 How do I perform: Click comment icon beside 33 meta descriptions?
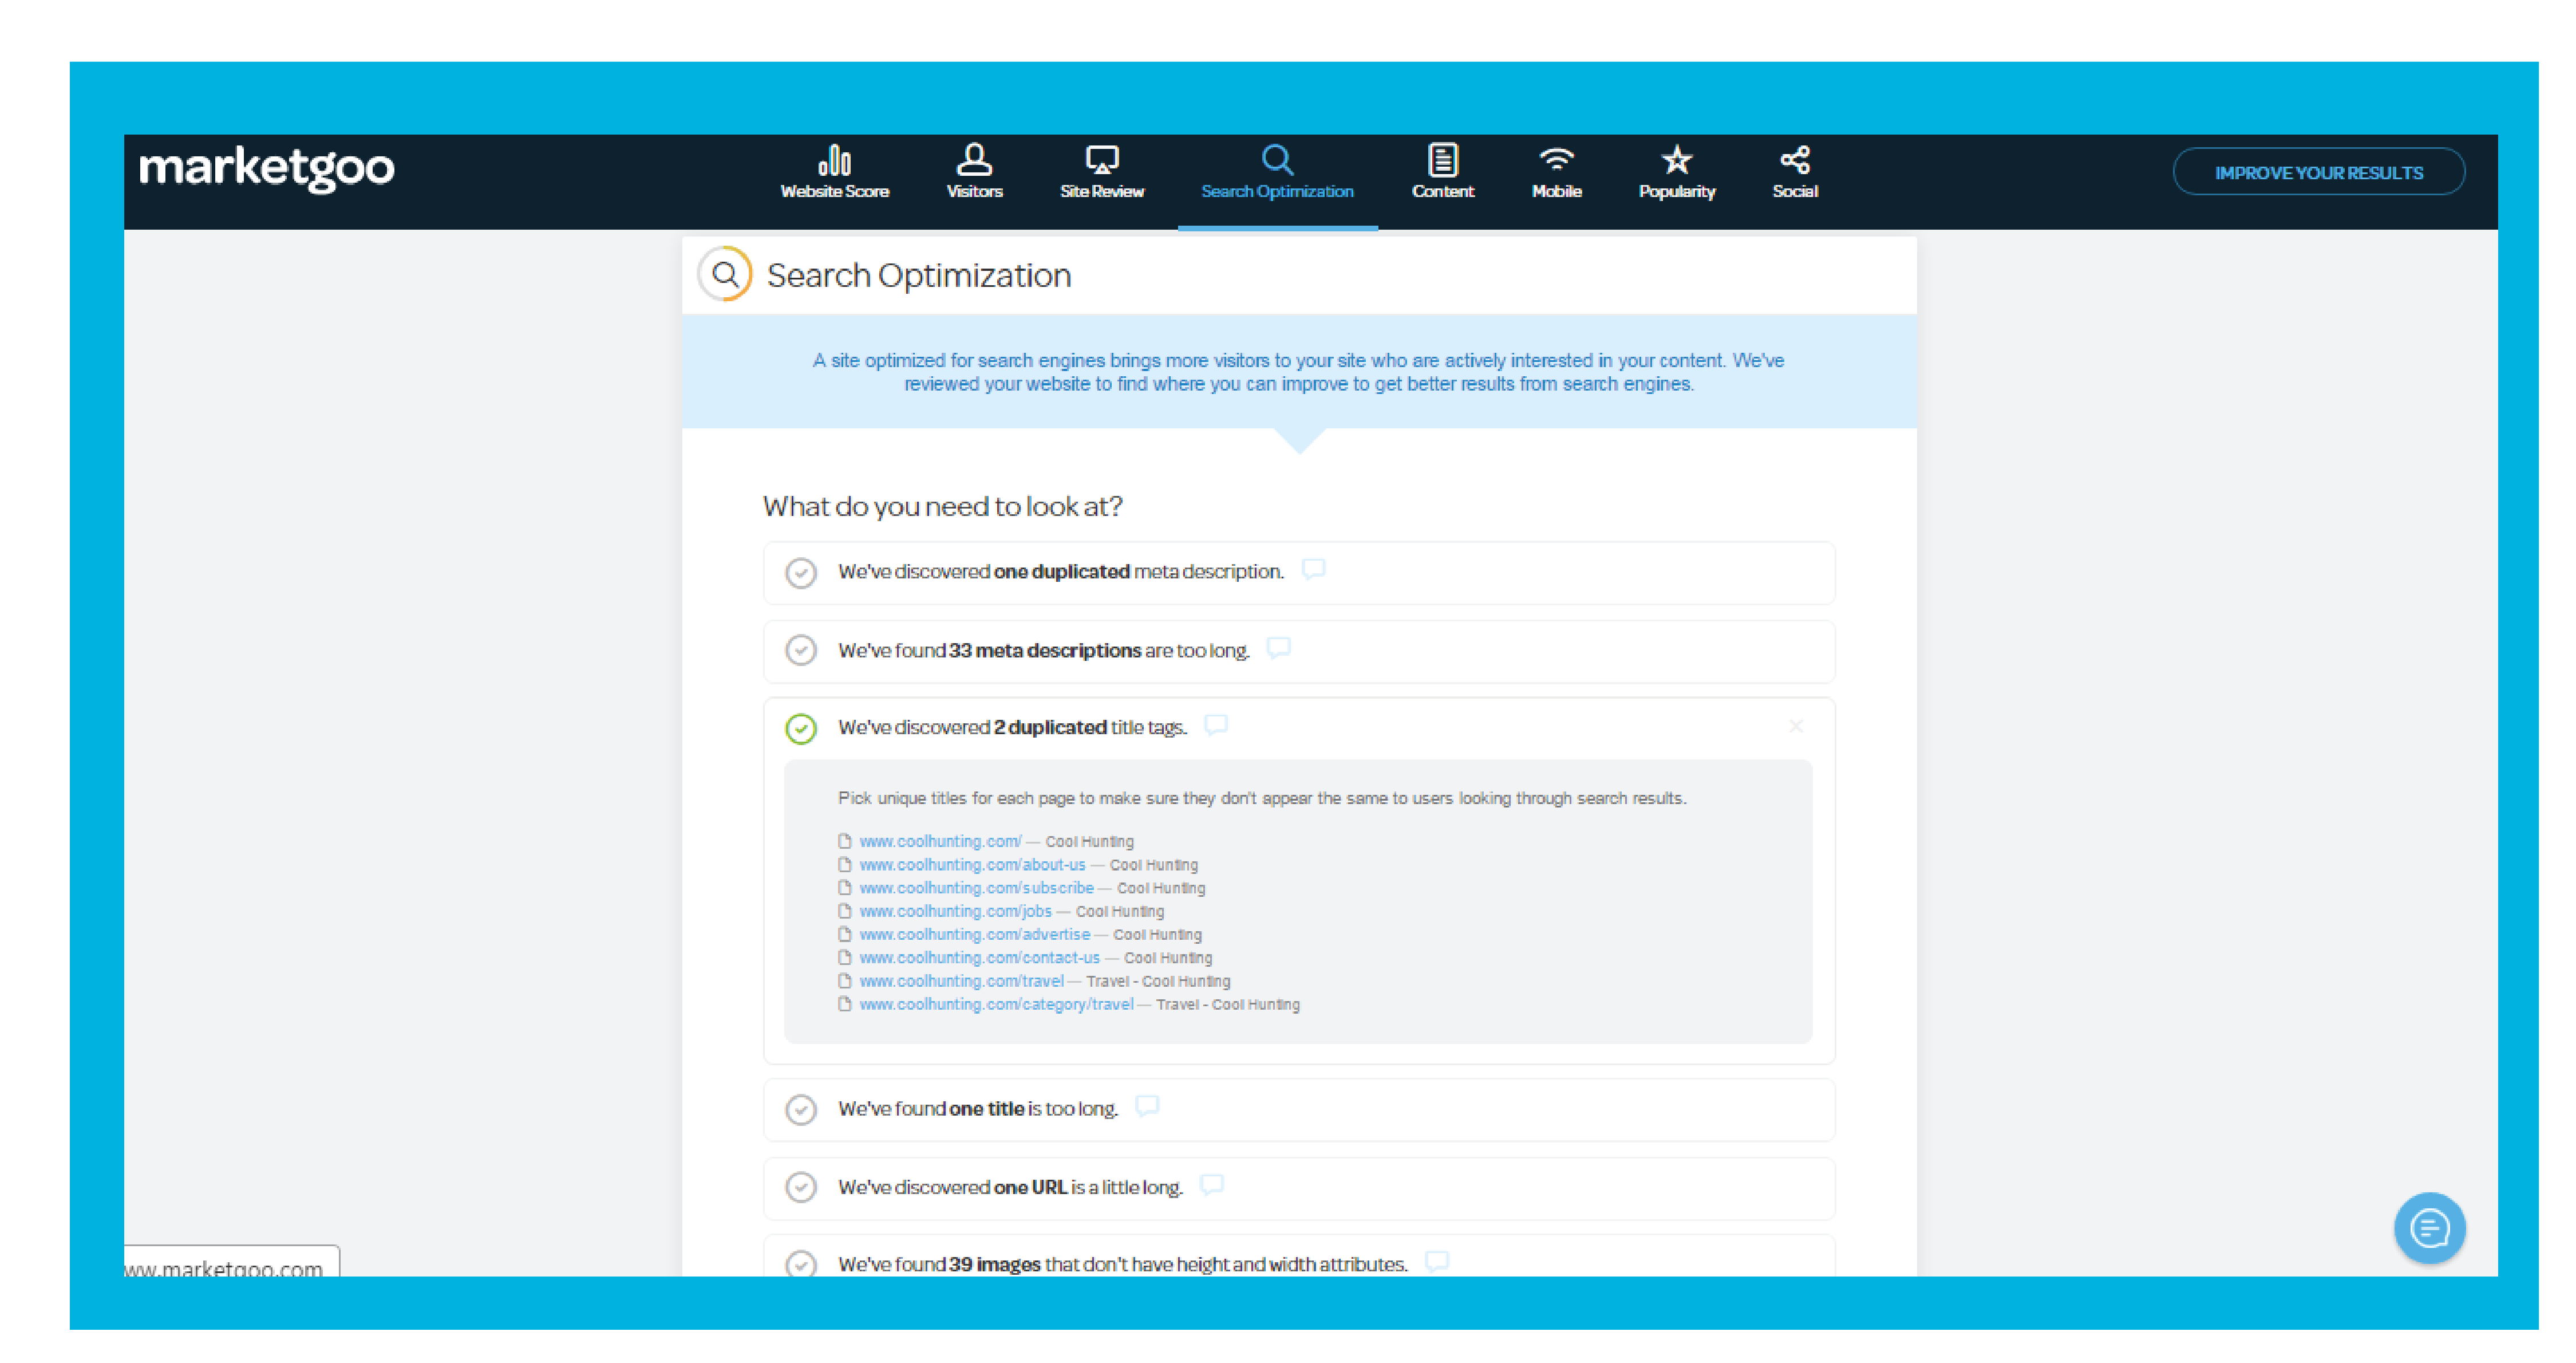pyautogui.click(x=1278, y=648)
